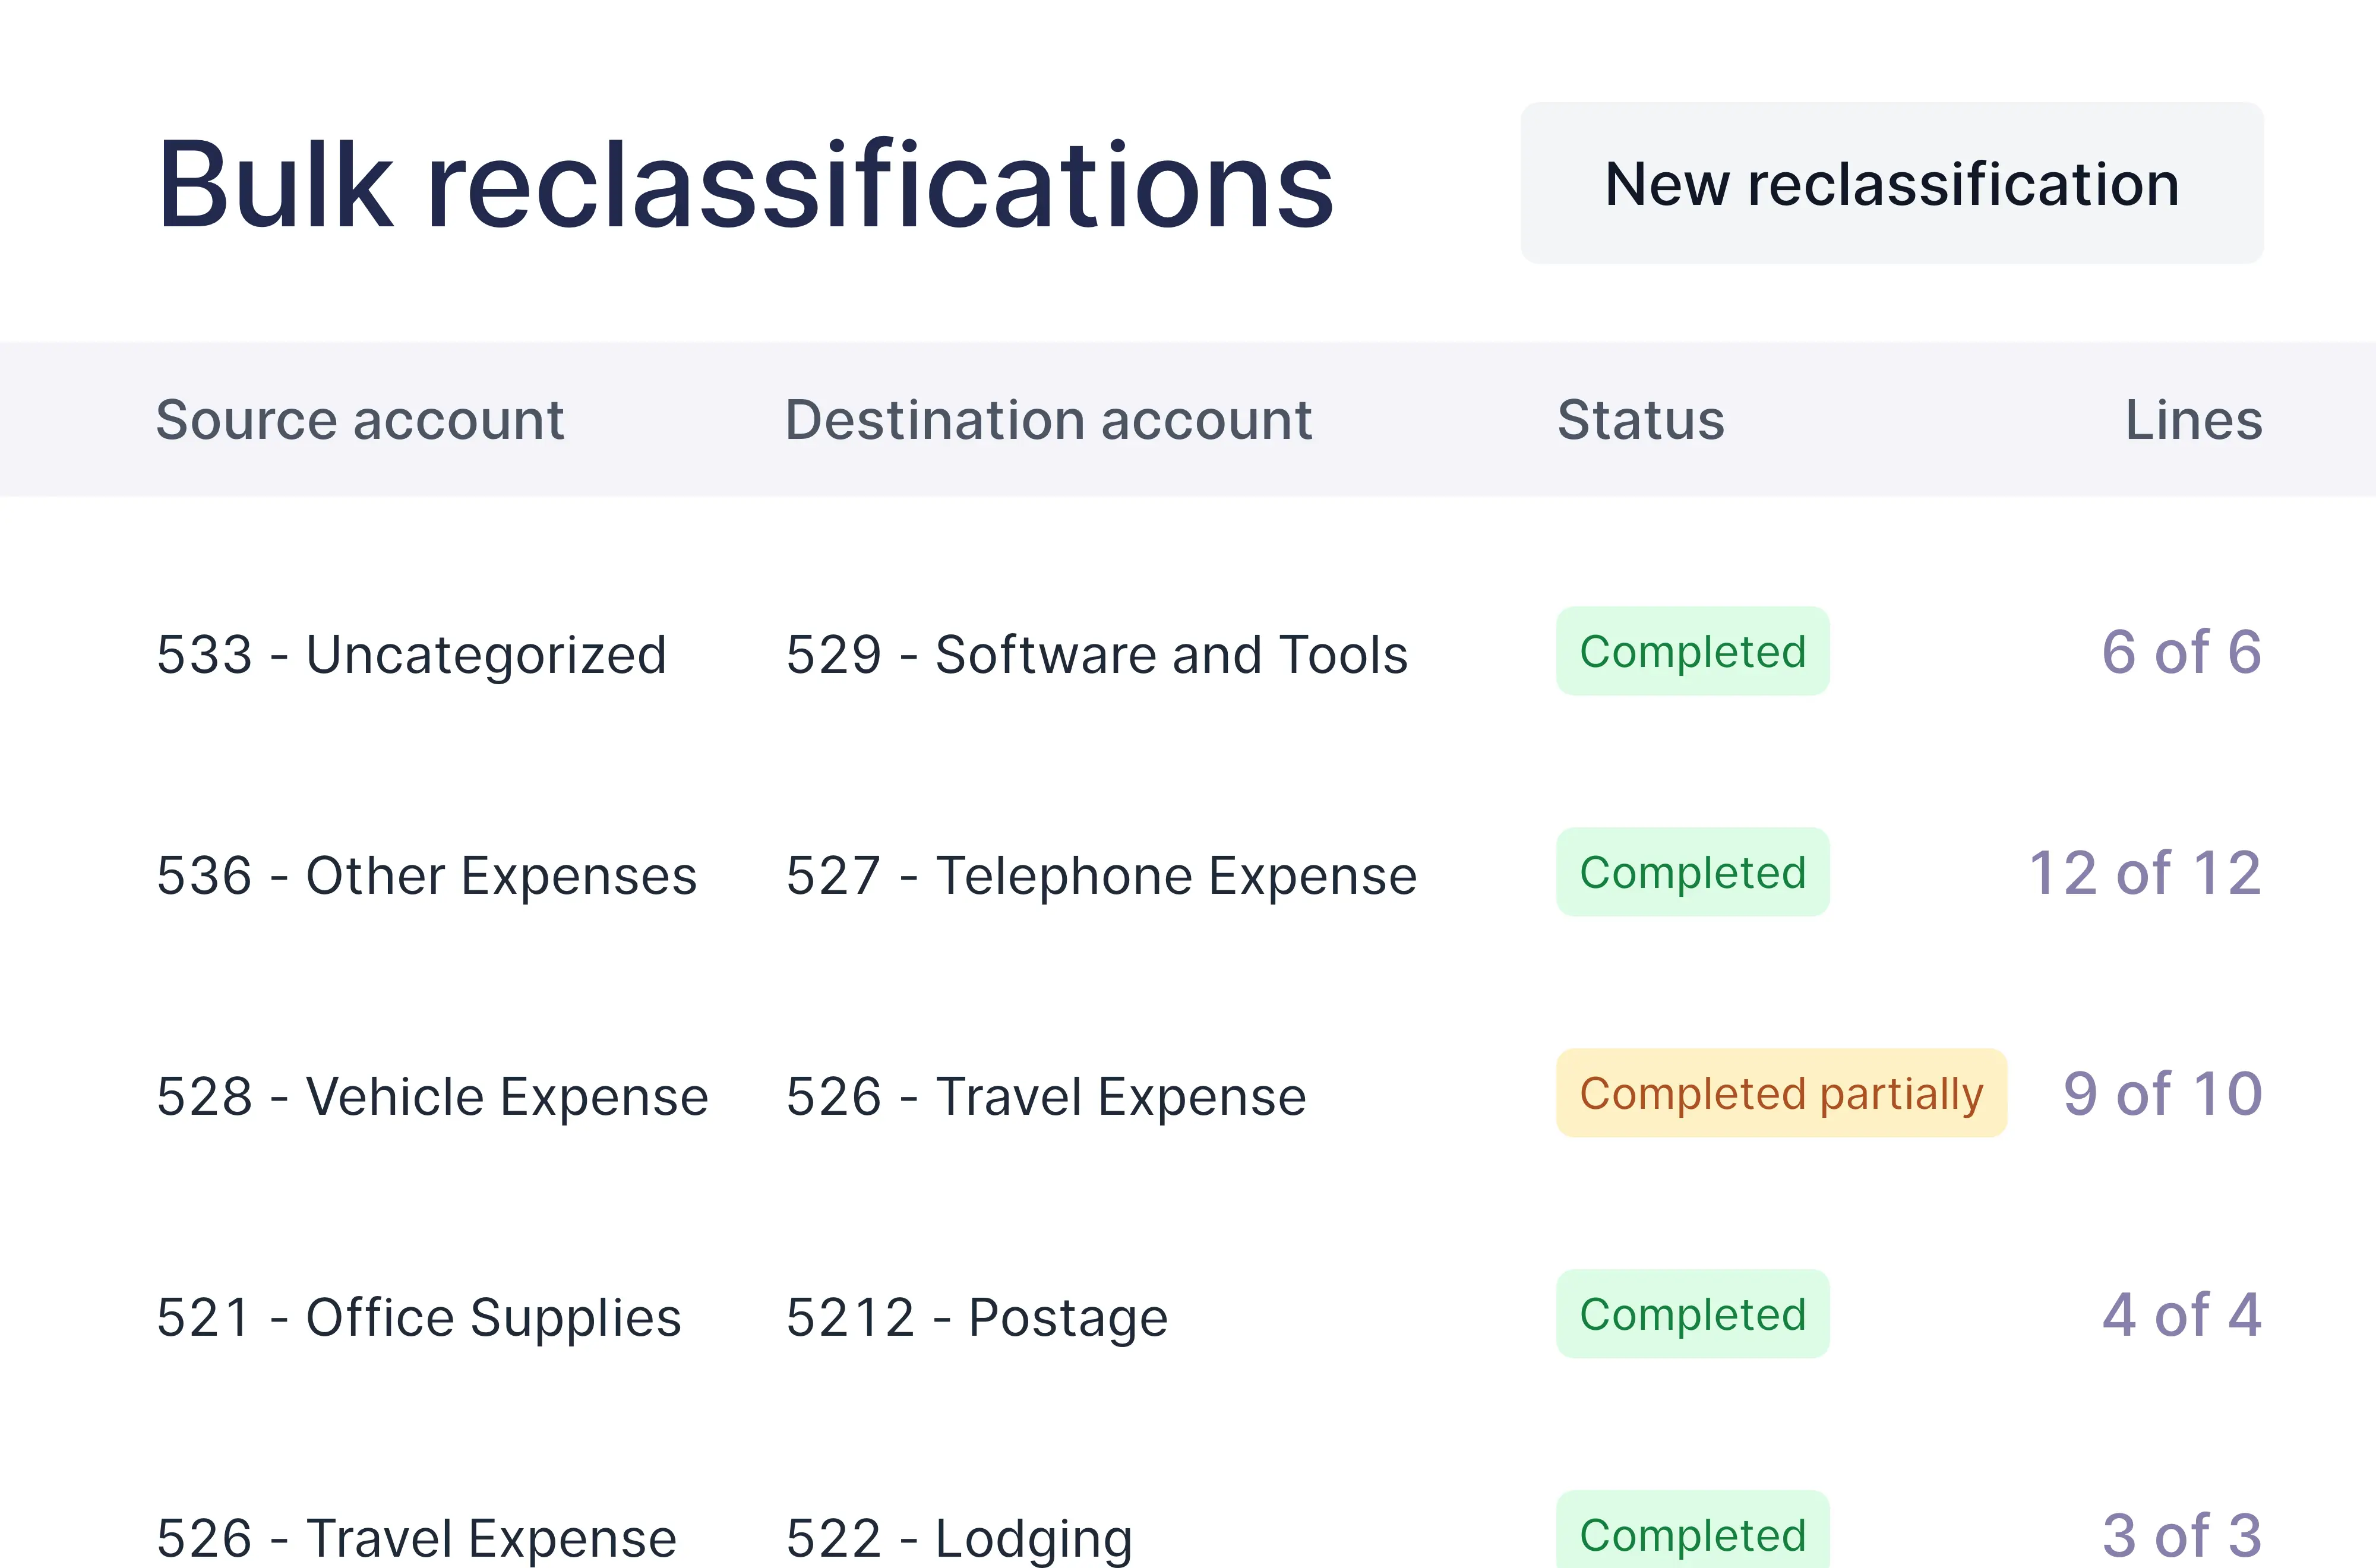Open the 9 of 10 lines link
Viewport: 2376px width, 1568px height.
point(2163,1093)
